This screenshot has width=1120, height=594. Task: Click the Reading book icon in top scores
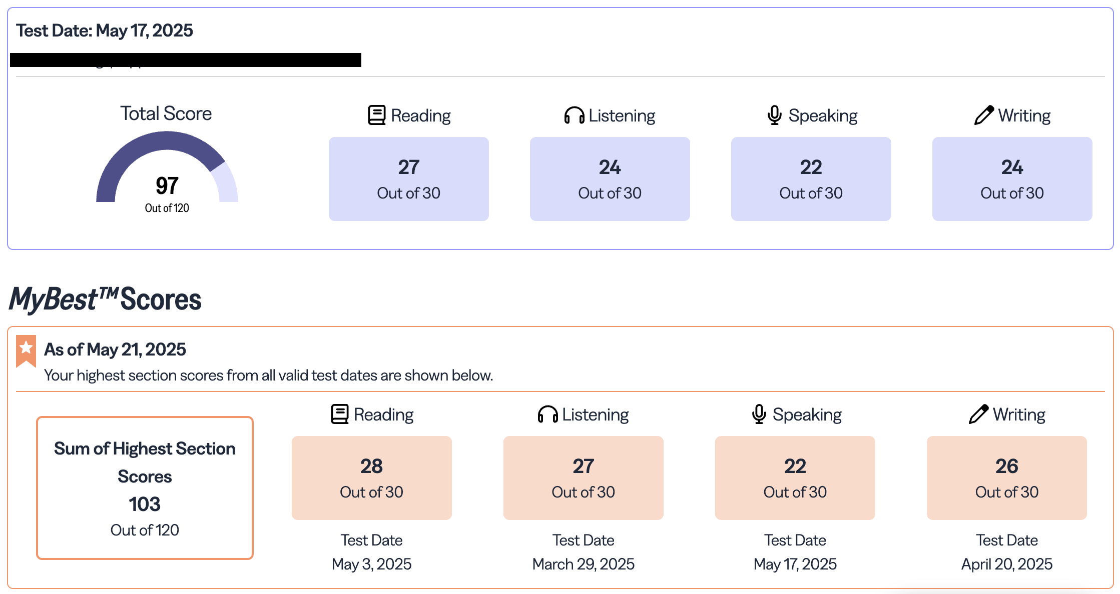pyautogui.click(x=376, y=115)
